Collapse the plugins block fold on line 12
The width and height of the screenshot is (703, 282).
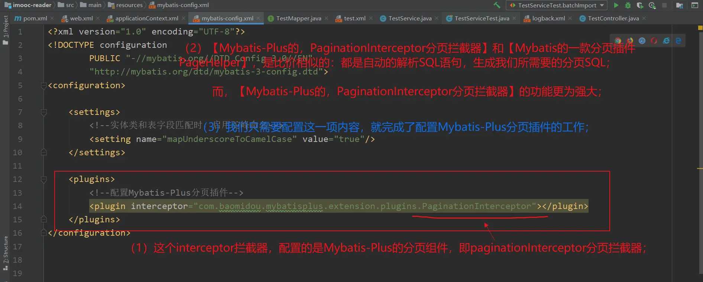pyautogui.click(x=43, y=179)
